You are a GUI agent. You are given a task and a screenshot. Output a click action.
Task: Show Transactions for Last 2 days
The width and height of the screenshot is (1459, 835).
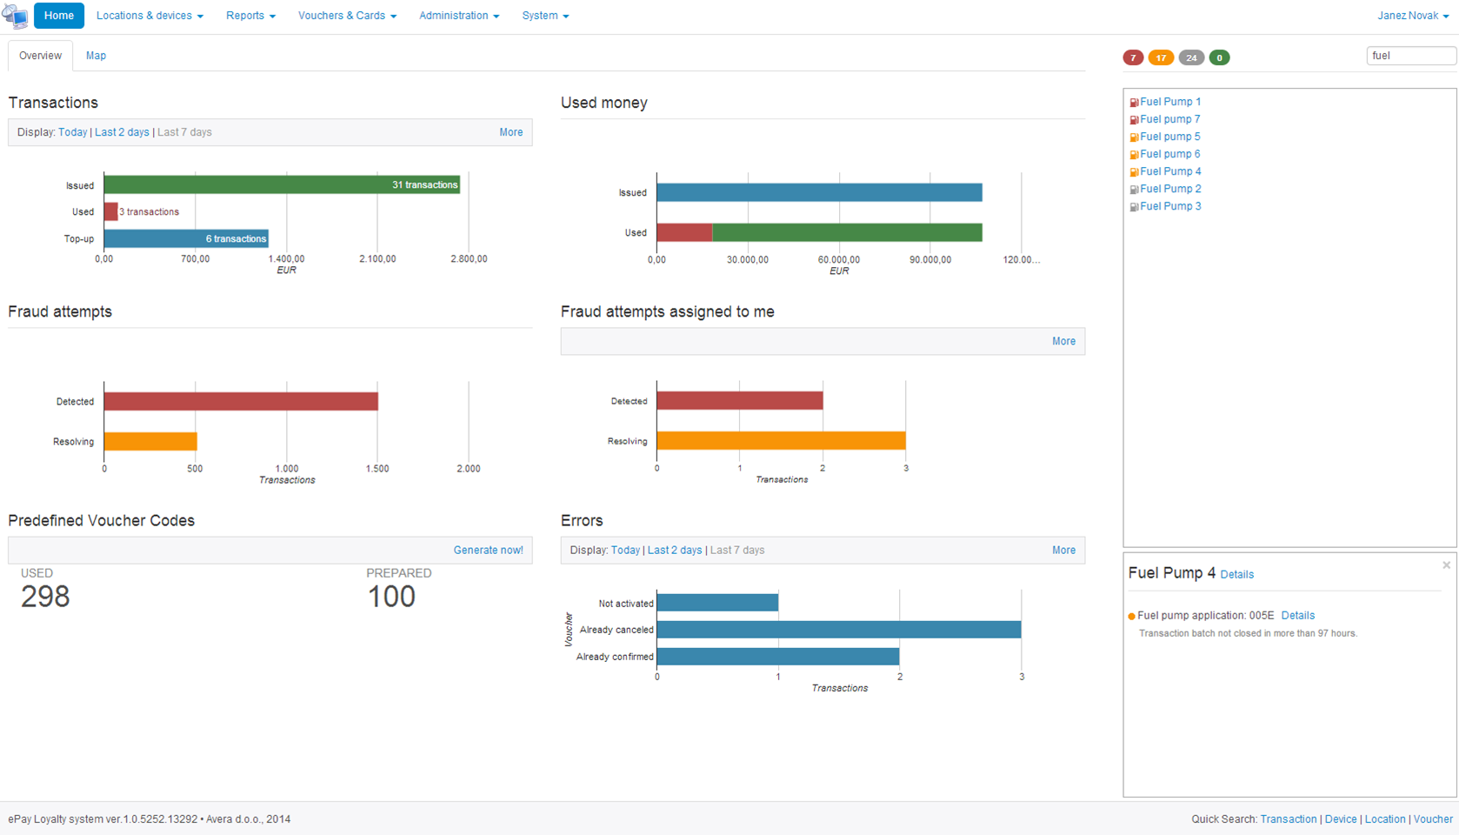[122, 132]
